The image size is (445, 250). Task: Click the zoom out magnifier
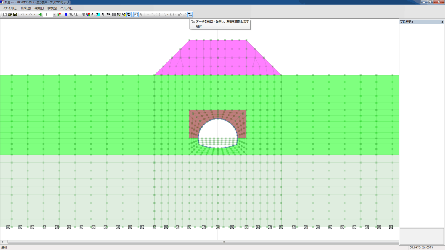pos(76,14)
